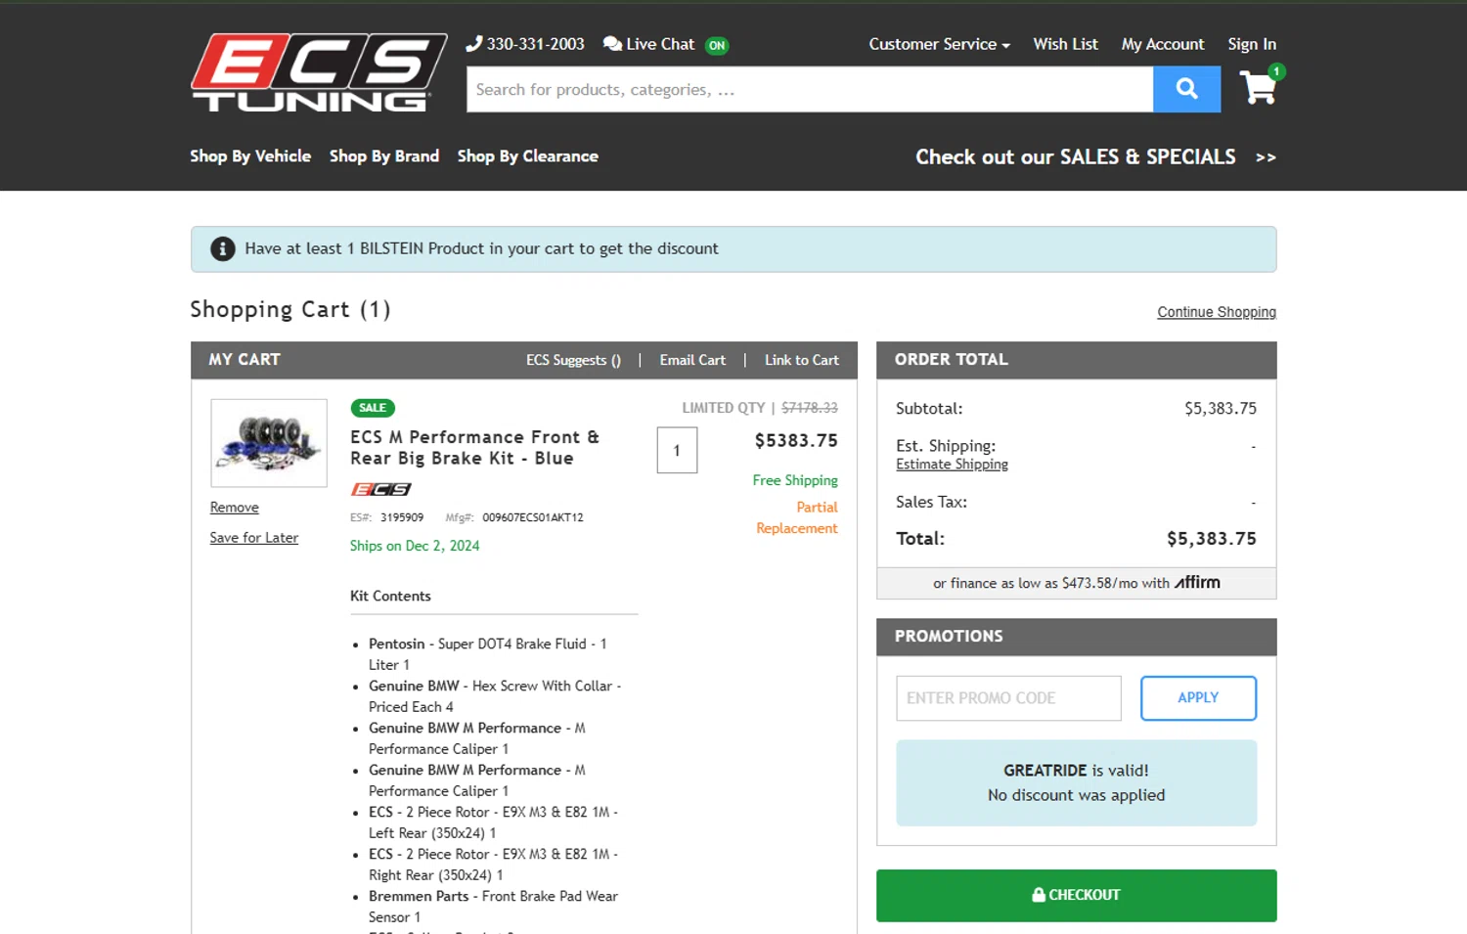The width and height of the screenshot is (1467, 934).
Task: Click Continue Shopping link
Action: tap(1217, 312)
